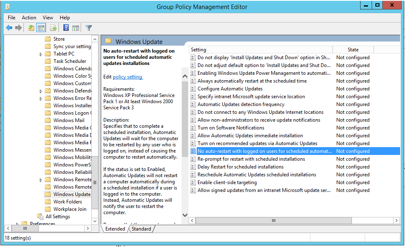Screen dimensions: 405x247
Task: Click the Task Scheduler folder icon
Action: pyautogui.click(x=48, y=61)
